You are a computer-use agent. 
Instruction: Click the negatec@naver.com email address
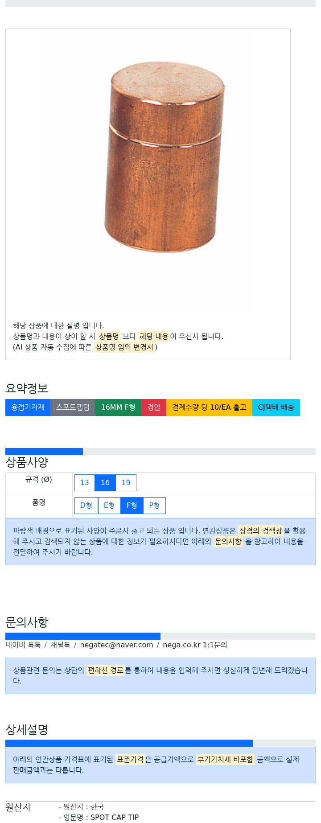116,645
